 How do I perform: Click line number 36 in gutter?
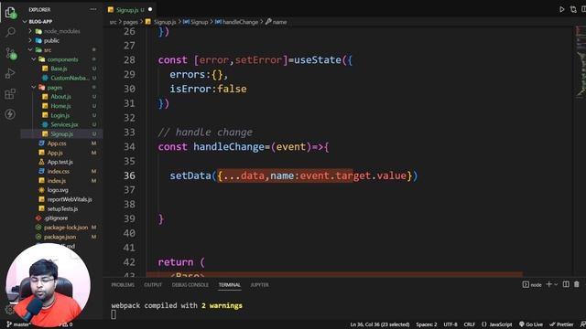(x=129, y=175)
